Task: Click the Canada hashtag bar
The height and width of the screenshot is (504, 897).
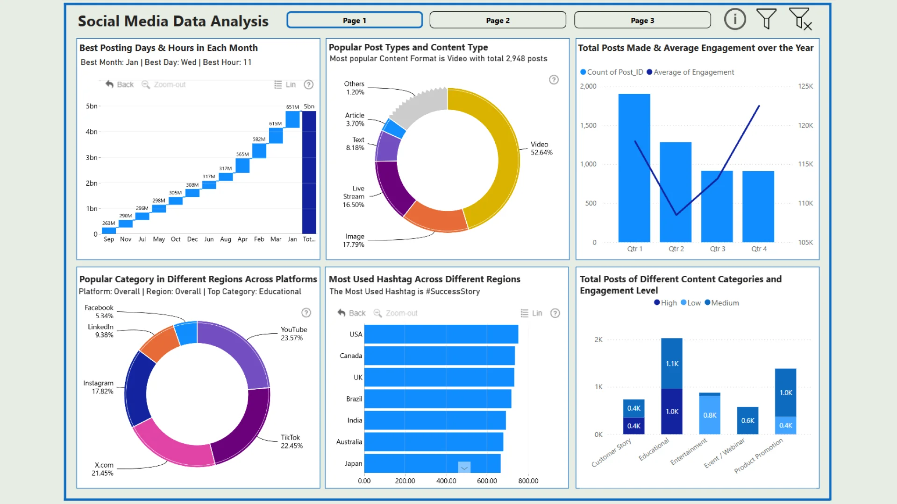Action: (x=440, y=356)
